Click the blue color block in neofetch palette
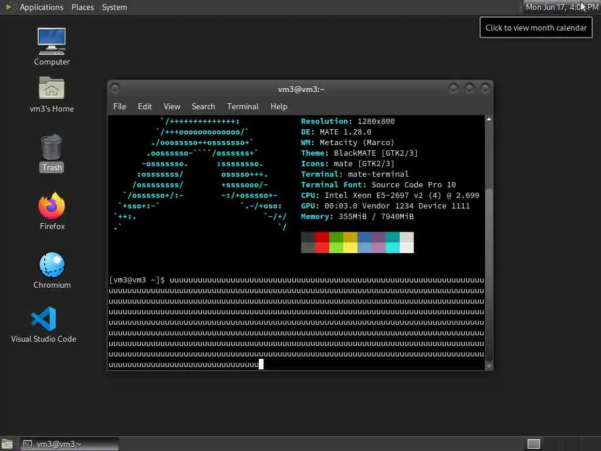Image resolution: width=601 pixels, height=451 pixels. 364,243
